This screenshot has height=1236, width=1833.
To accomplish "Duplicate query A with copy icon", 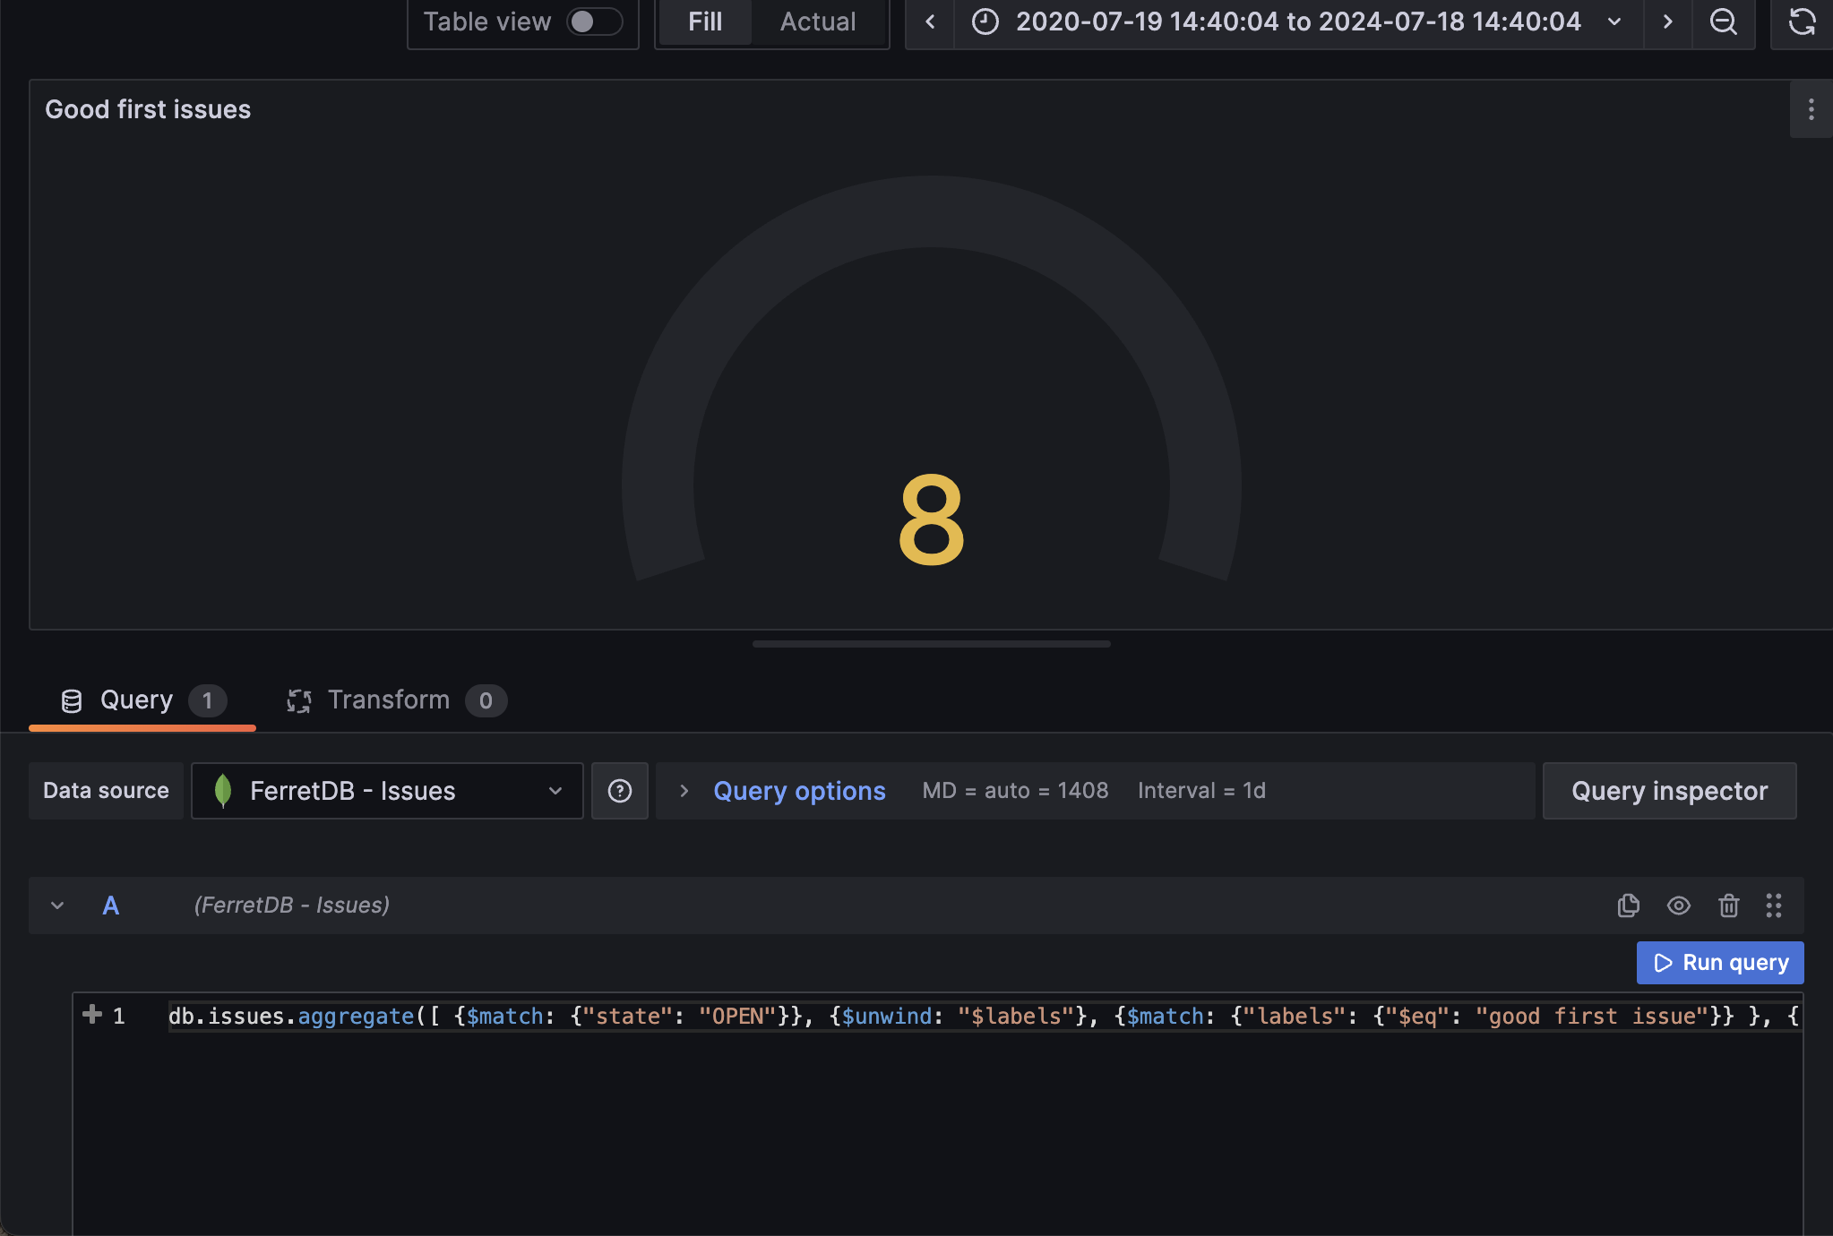I will coord(1628,906).
